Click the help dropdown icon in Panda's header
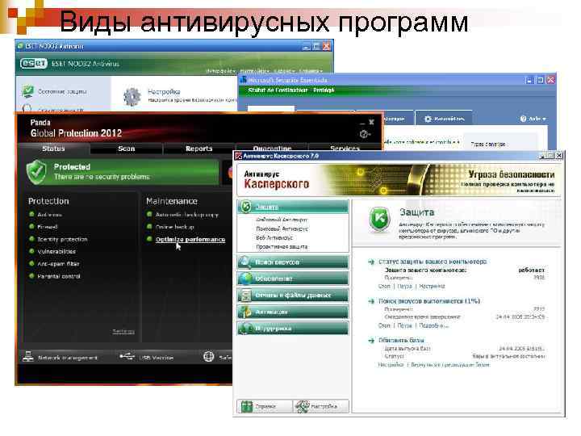581x436 pixels. click(x=365, y=134)
